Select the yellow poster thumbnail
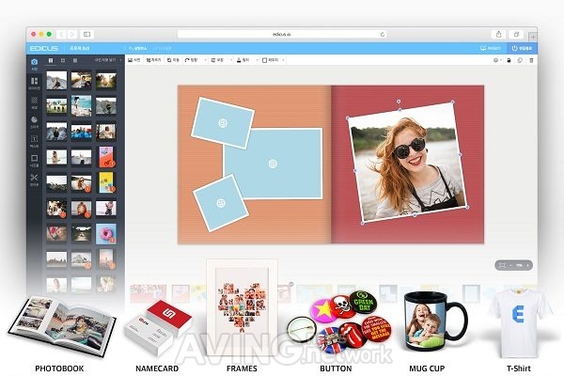Screen dimensions: 564x376 106,182
